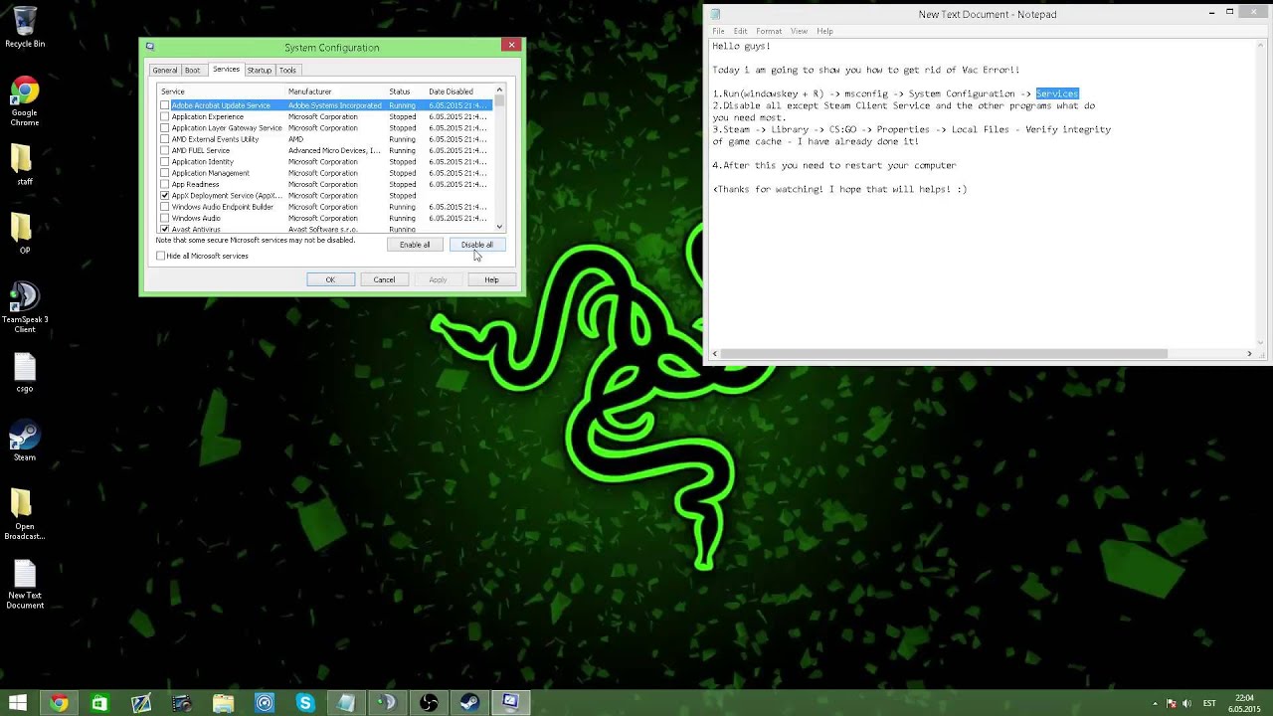Click the 'Disable all' button
This screenshot has width=1273, height=716.
(477, 245)
